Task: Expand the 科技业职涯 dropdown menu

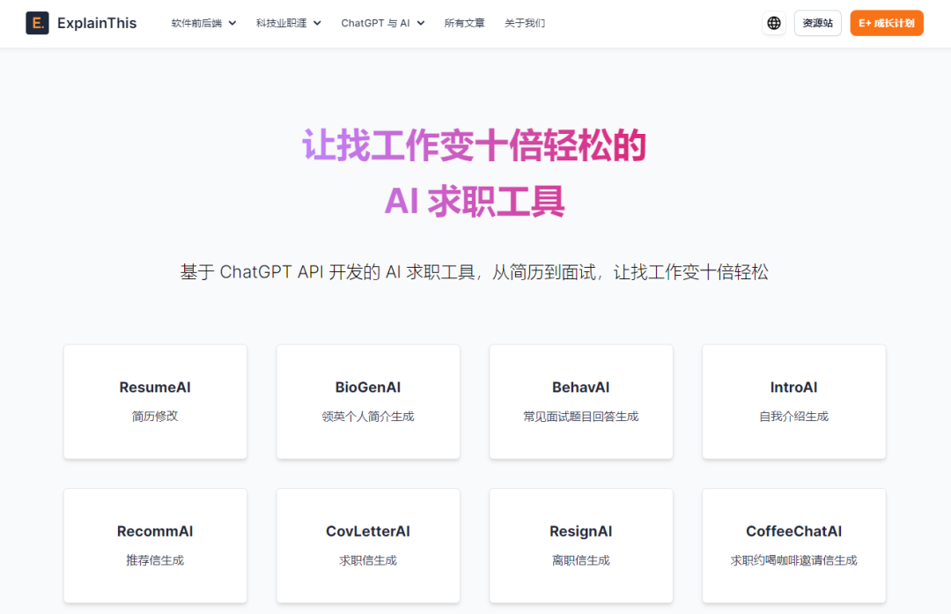Action: pyautogui.click(x=289, y=23)
